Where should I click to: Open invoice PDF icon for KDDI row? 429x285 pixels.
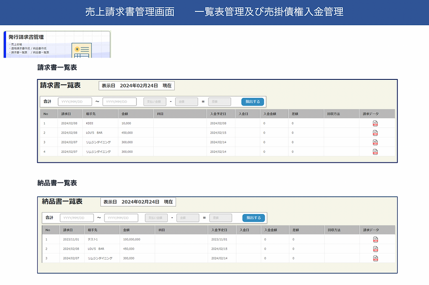[x=375, y=123]
